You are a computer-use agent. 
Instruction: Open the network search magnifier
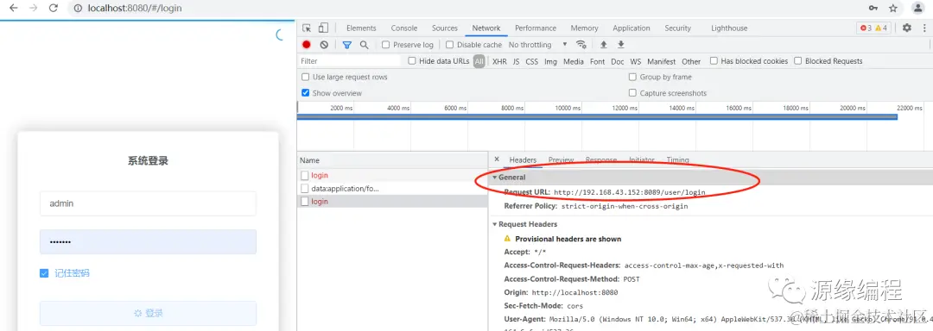(x=365, y=45)
